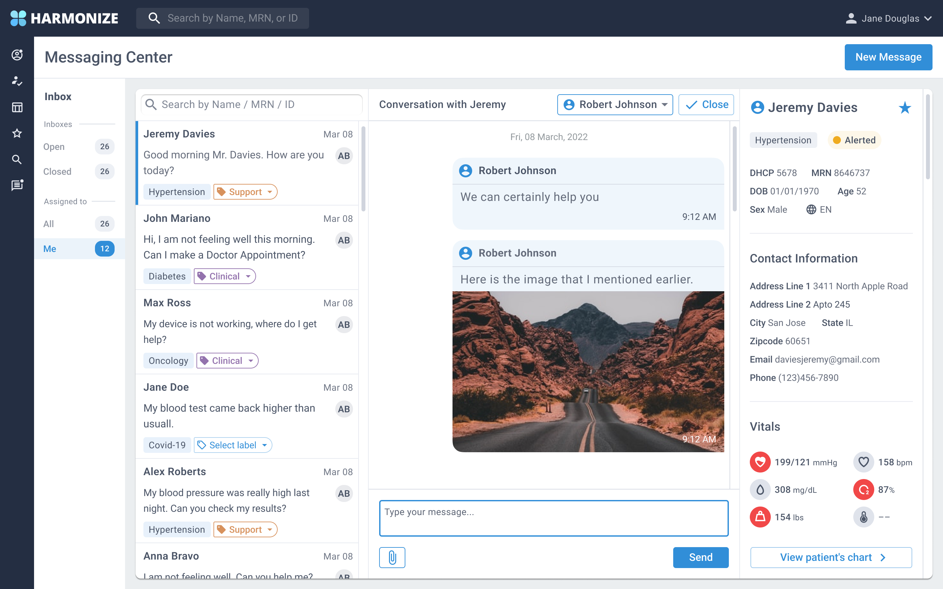Image resolution: width=943 pixels, height=589 pixels.
Task: Open the messaging icon in left sidebar
Action: pyautogui.click(x=17, y=186)
